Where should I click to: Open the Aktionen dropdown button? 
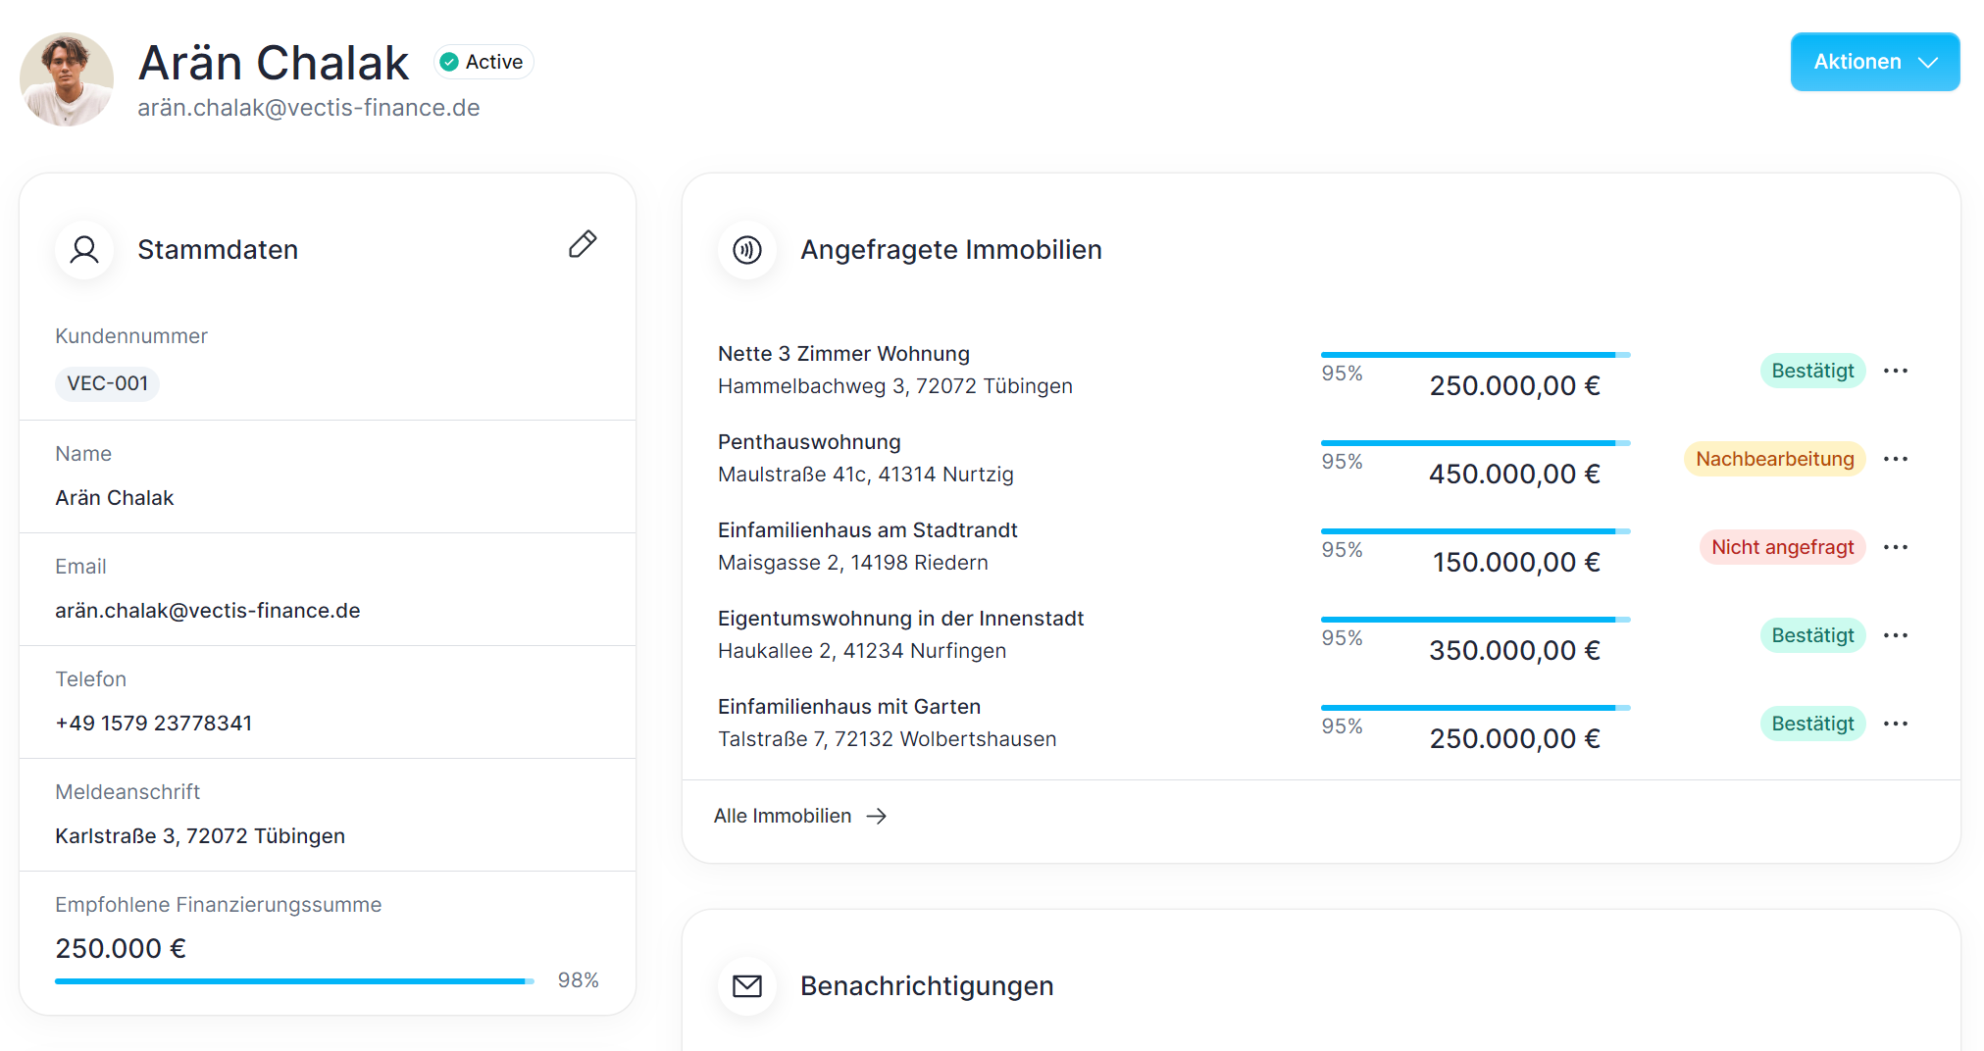[x=1875, y=62]
